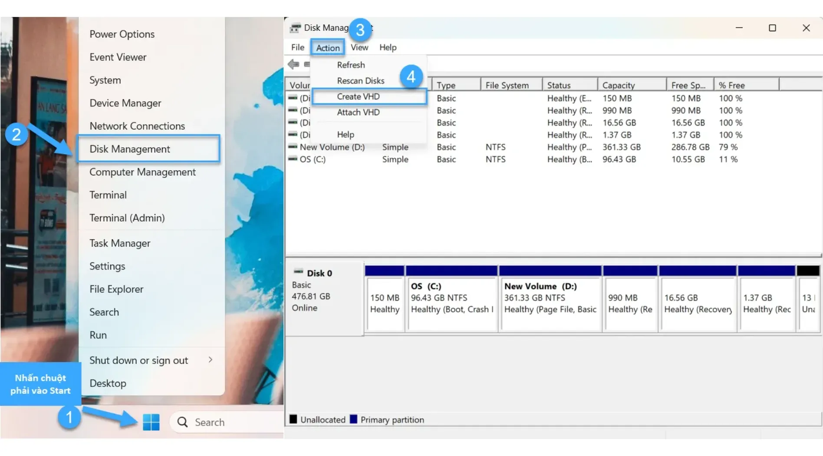Open Computer Management entry
Viewport: 823px width, 456px height.
142,172
